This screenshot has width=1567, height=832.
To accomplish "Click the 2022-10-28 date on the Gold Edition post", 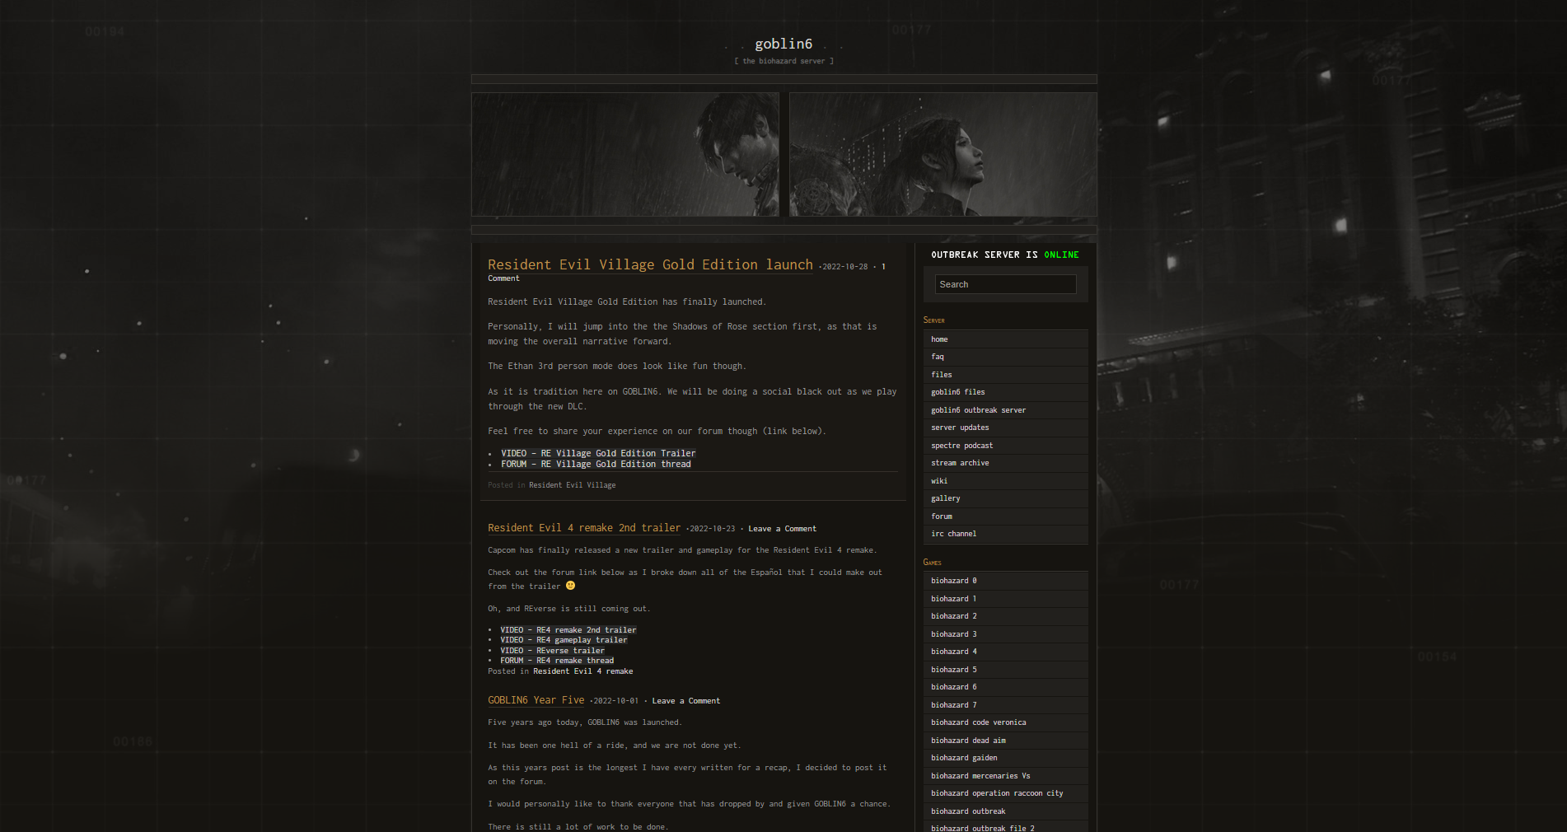I will [x=844, y=267].
